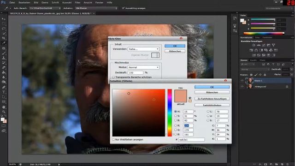Screen dimensions: 295x166
Task: Click Abbrechen in Fläche füllen dialog
Action: point(175,51)
